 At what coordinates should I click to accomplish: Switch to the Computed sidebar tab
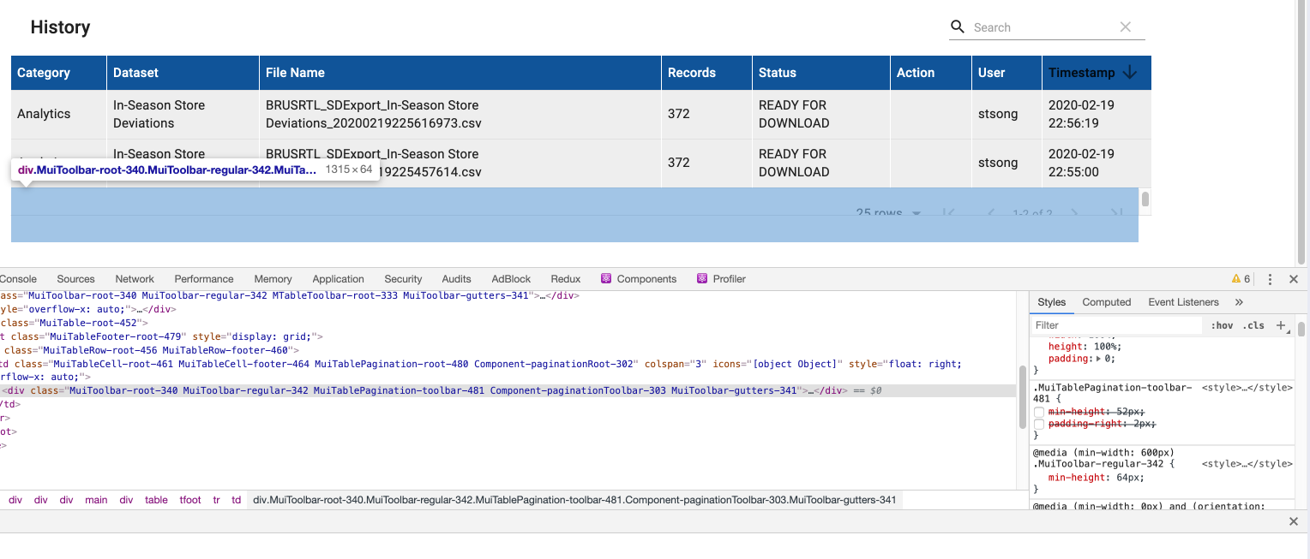coord(1107,302)
